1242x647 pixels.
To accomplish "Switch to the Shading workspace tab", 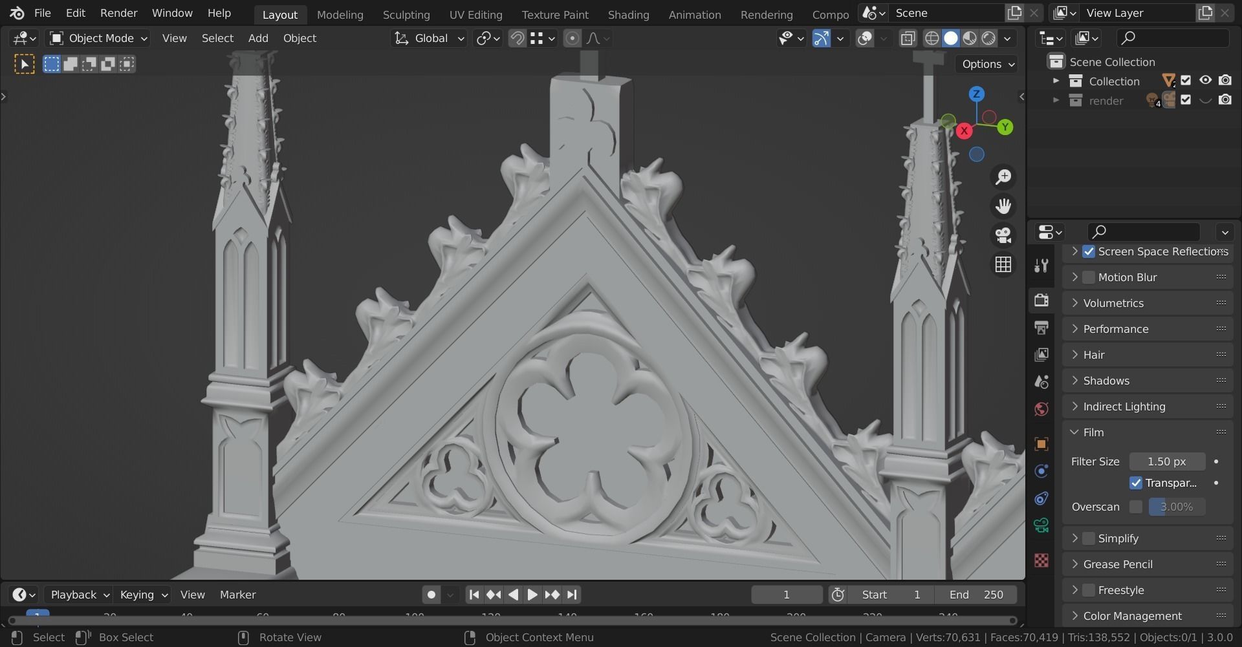I will pyautogui.click(x=628, y=14).
